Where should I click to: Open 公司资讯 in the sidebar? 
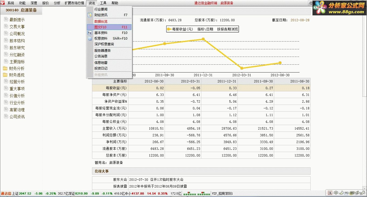pyautogui.click(x=17, y=117)
